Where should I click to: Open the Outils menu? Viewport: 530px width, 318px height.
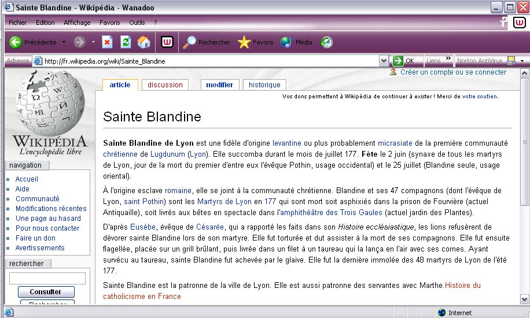point(137,23)
